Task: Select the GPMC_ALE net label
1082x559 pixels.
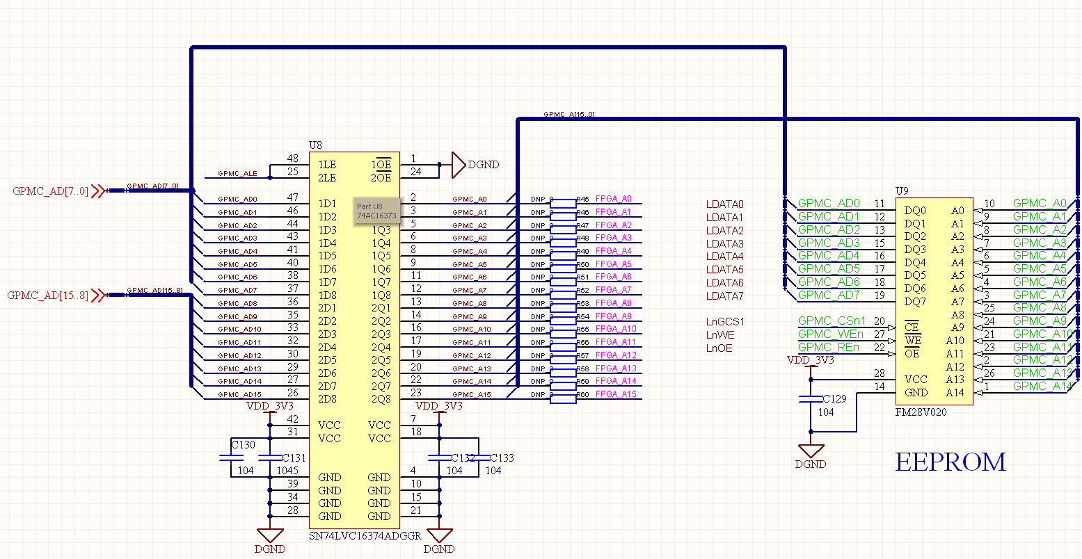Action: pyautogui.click(x=237, y=174)
